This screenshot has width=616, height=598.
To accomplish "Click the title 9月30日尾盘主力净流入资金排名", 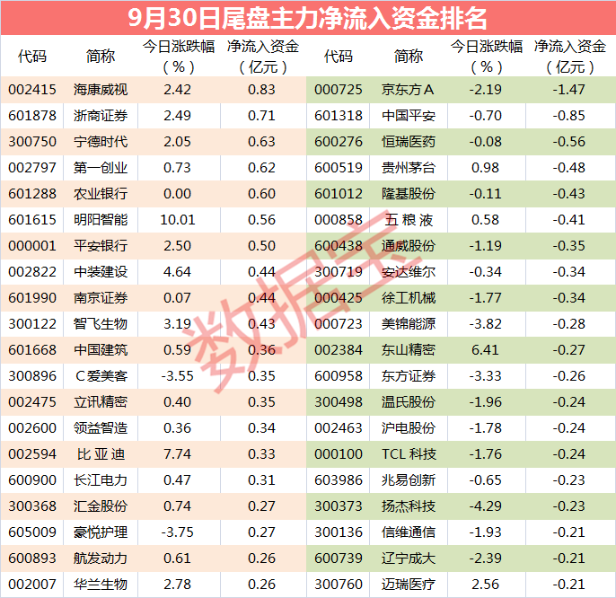I will point(308,18).
